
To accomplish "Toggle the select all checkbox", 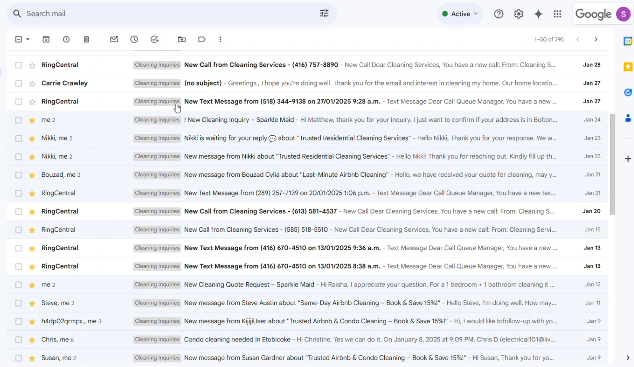I will coord(18,39).
